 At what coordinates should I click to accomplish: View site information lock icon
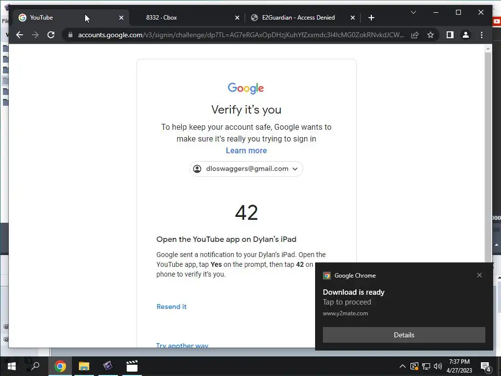[x=70, y=35]
